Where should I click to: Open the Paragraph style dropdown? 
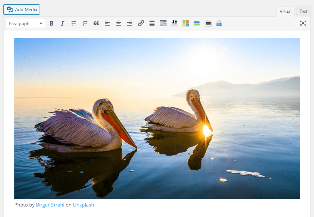pyautogui.click(x=25, y=23)
